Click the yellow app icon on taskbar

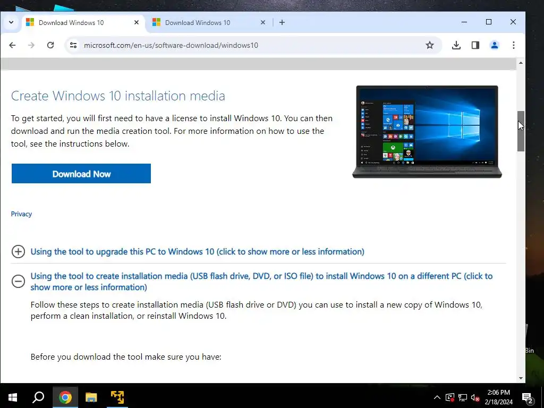click(x=117, y=397)
